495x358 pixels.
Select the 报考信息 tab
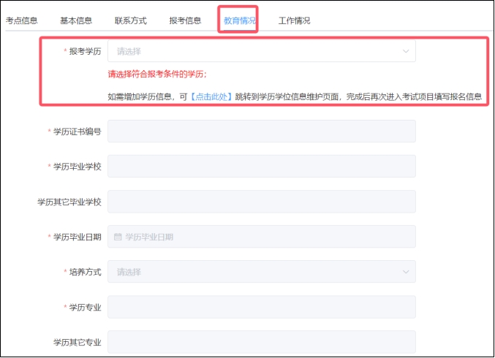tap(185, 20)
